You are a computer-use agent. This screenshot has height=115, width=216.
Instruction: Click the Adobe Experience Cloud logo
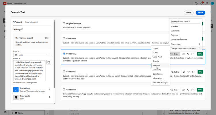(x=5, y=3)
